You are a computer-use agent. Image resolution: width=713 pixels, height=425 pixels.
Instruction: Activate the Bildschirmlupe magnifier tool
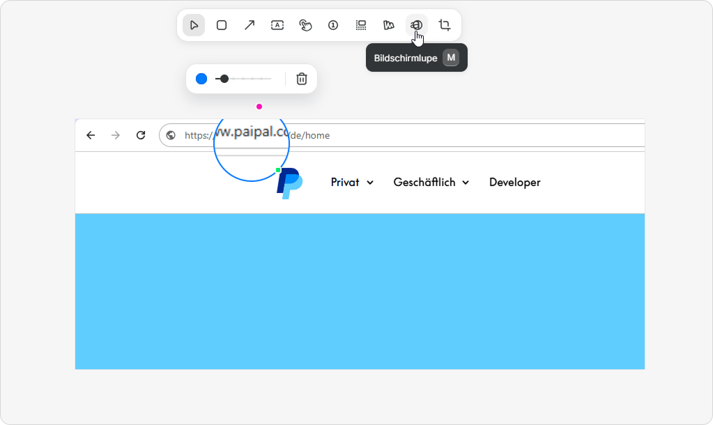[x=417, y=25]
